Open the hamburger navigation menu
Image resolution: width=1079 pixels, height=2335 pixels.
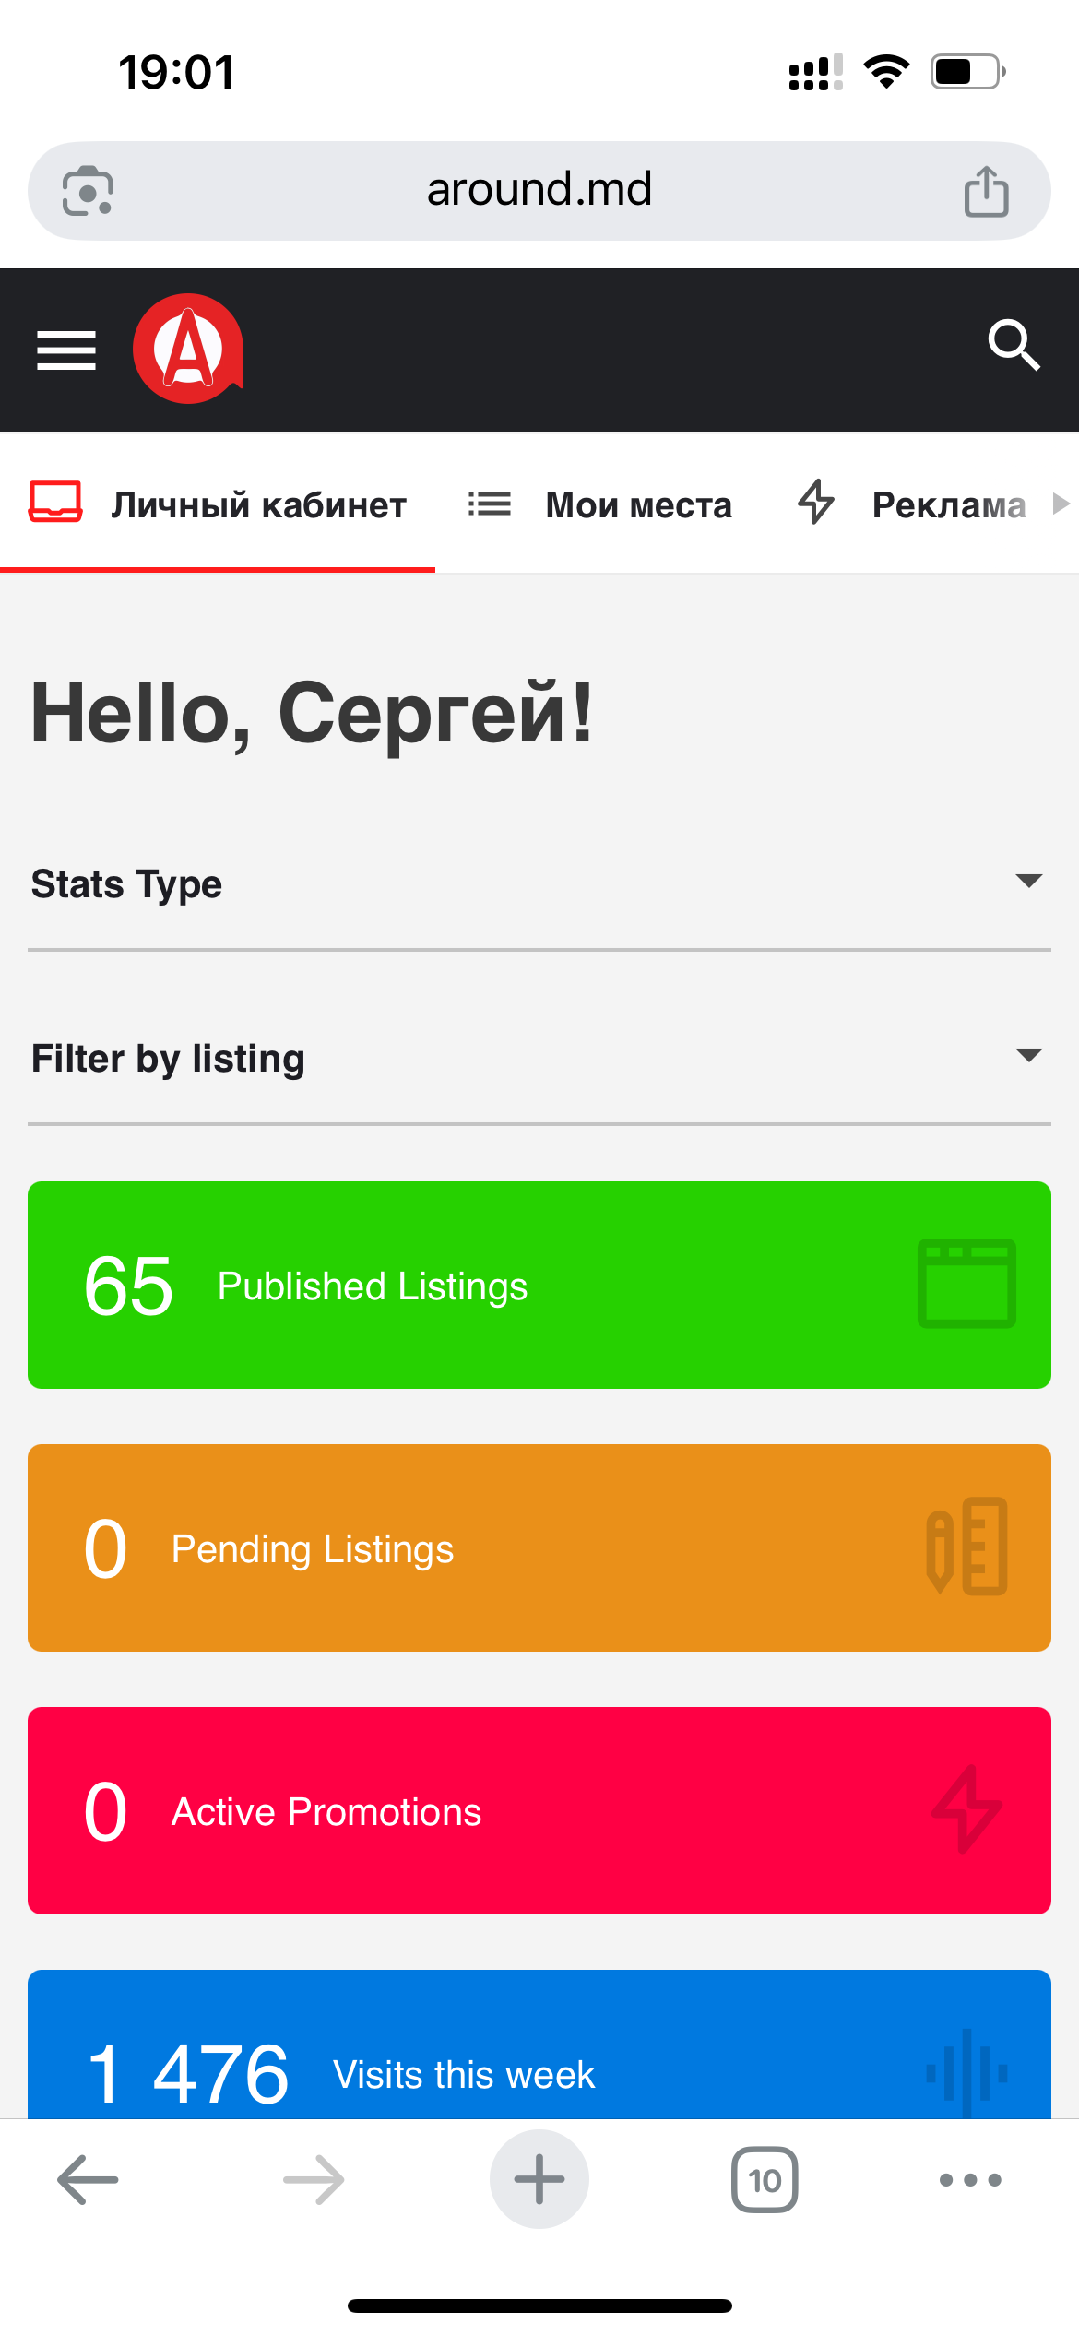click(x=66, y=350)
